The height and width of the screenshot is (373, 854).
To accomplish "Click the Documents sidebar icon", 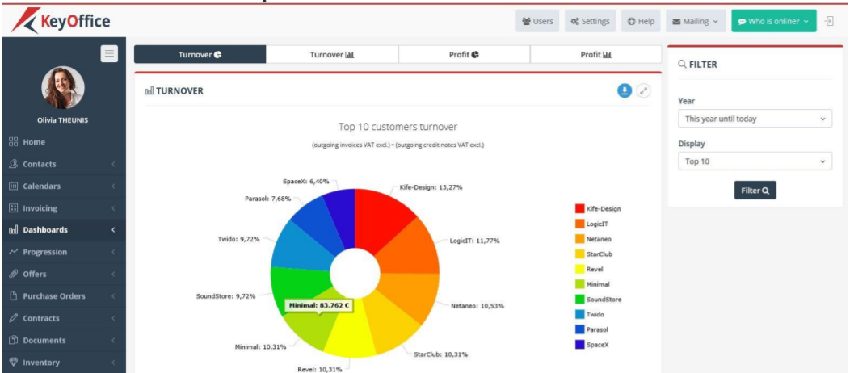I will coord(15,341).
